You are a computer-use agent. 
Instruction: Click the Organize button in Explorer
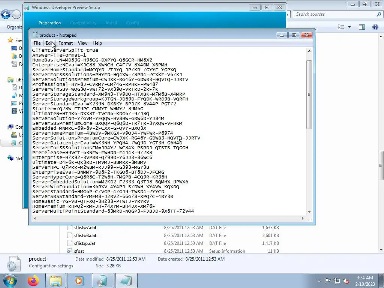click(x=15, y=27)
